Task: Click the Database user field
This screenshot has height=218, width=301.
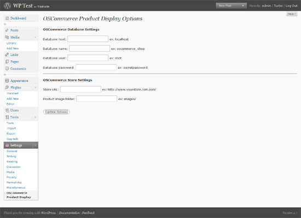Action: point(88,58)
